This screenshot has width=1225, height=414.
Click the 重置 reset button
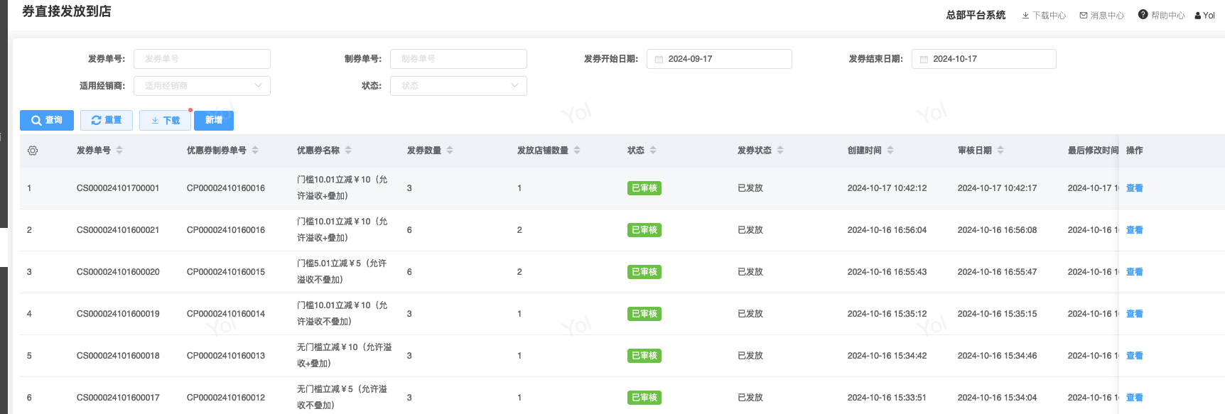pos(107,121)
